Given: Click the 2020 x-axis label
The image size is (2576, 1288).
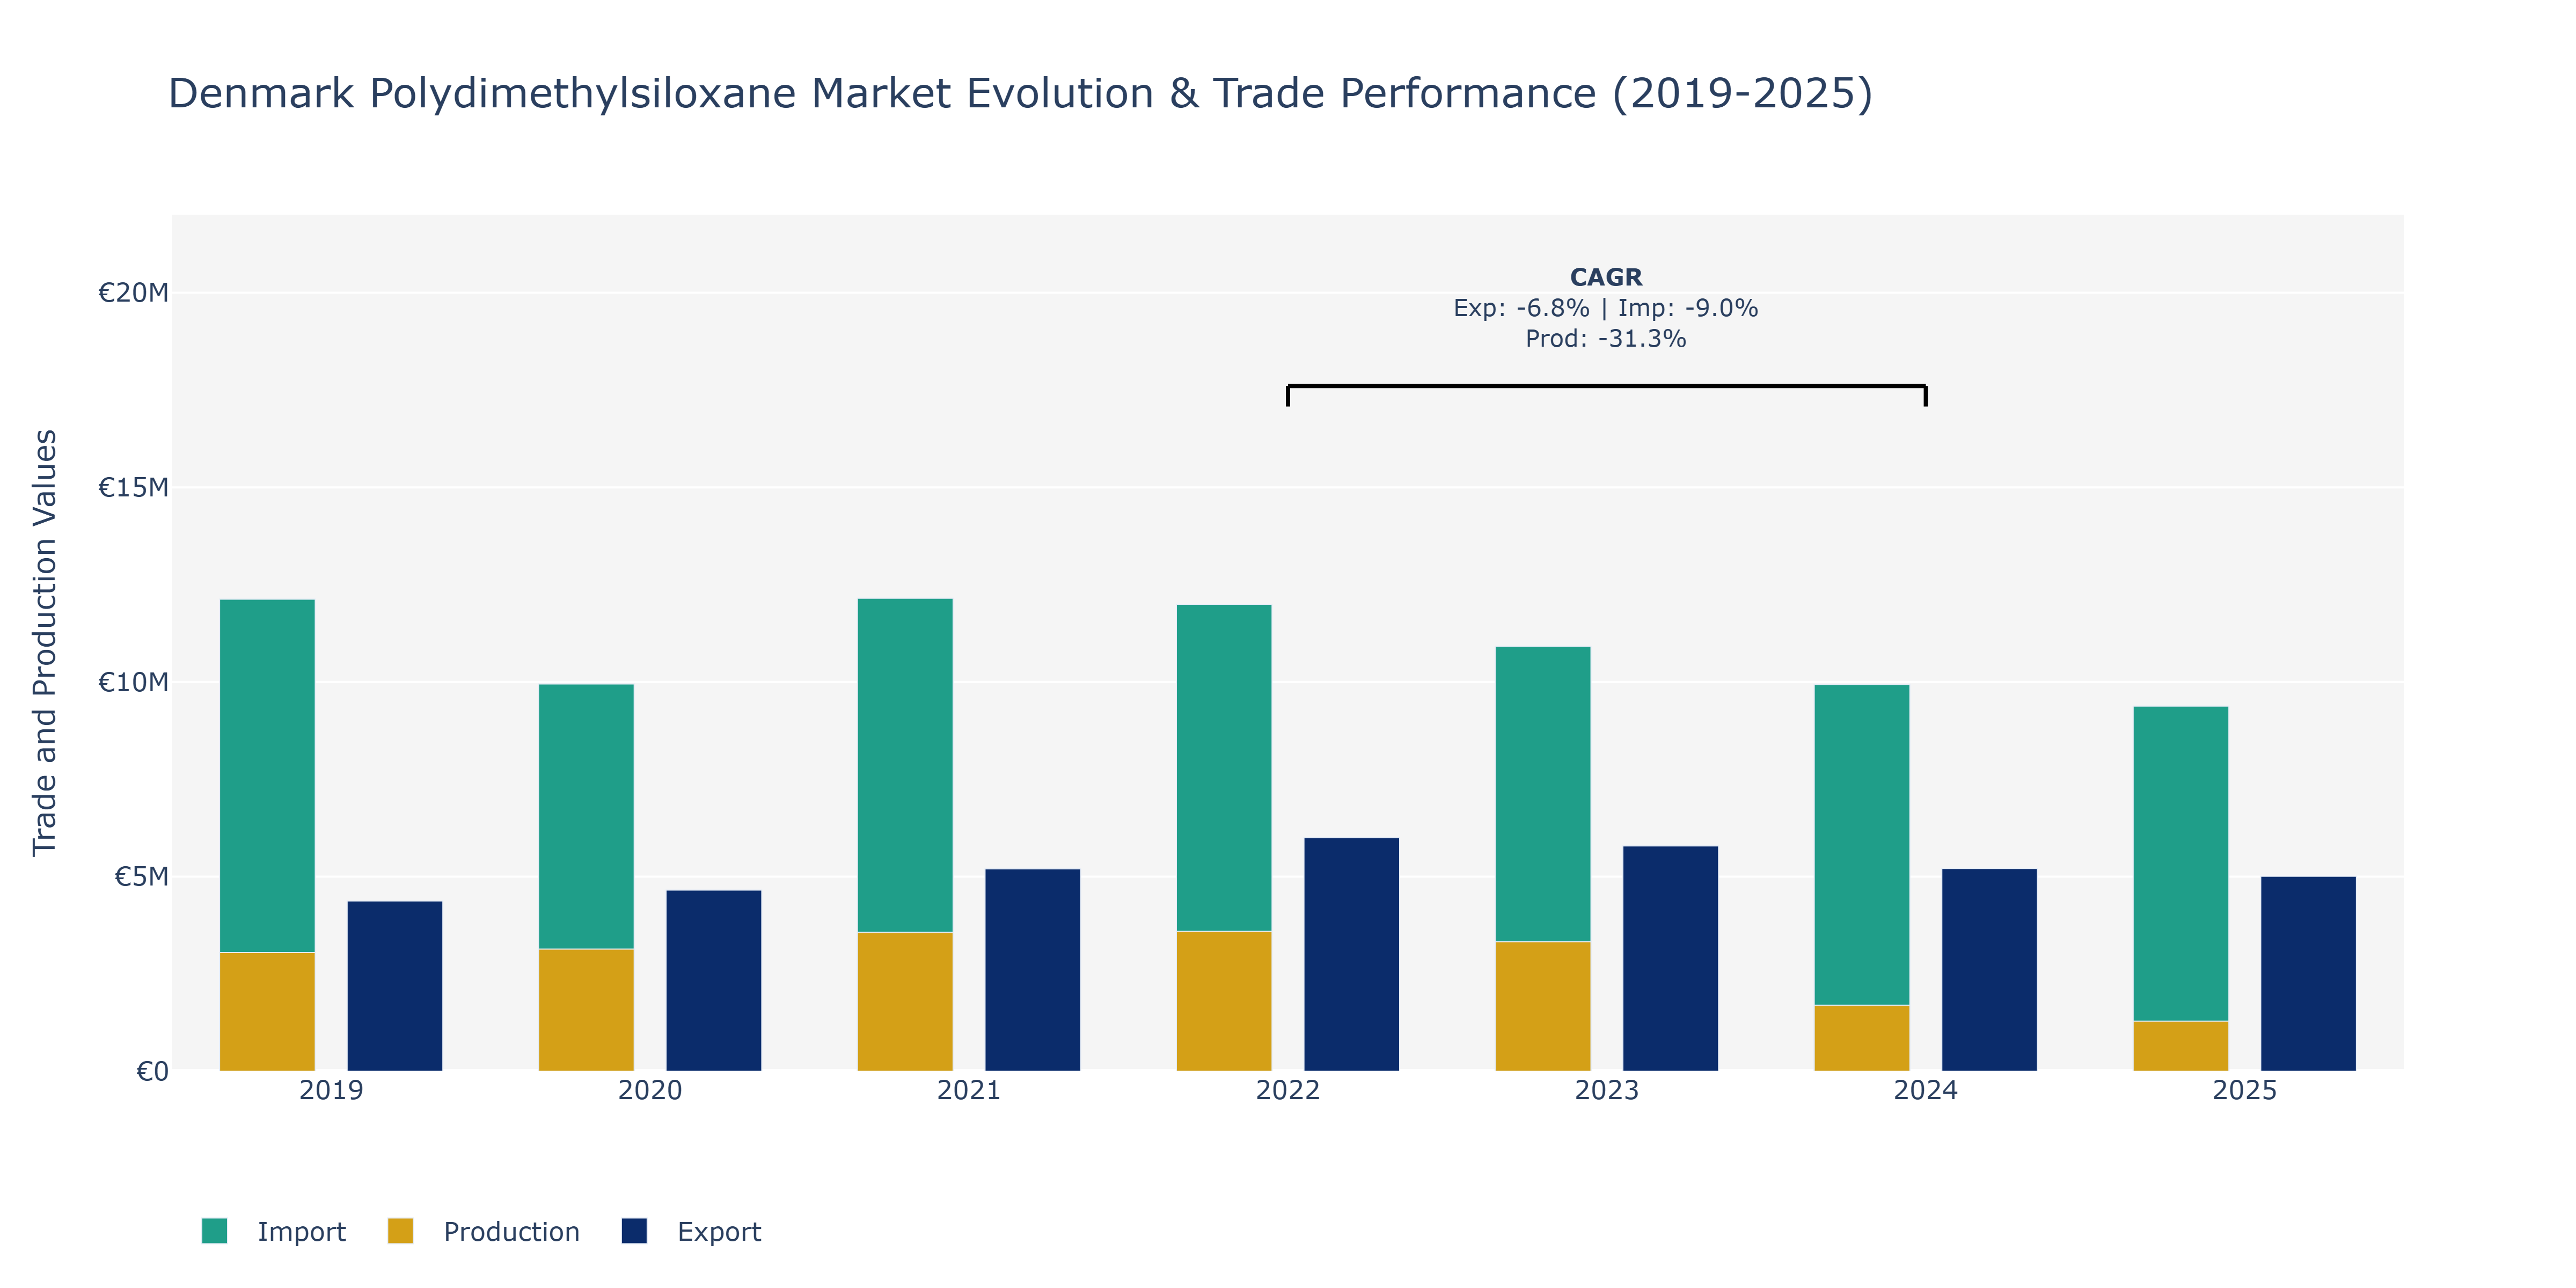Looking at the screenshot, I should pyautogui.click(x=650, y=1090).
